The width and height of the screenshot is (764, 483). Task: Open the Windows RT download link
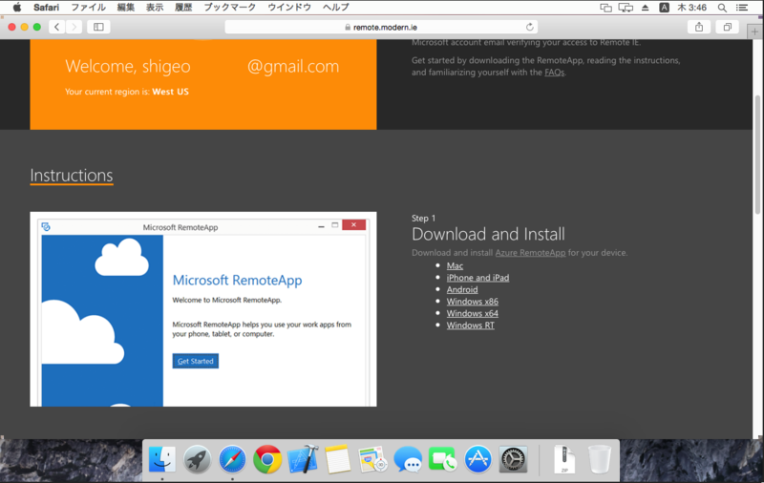click(470, 325)
